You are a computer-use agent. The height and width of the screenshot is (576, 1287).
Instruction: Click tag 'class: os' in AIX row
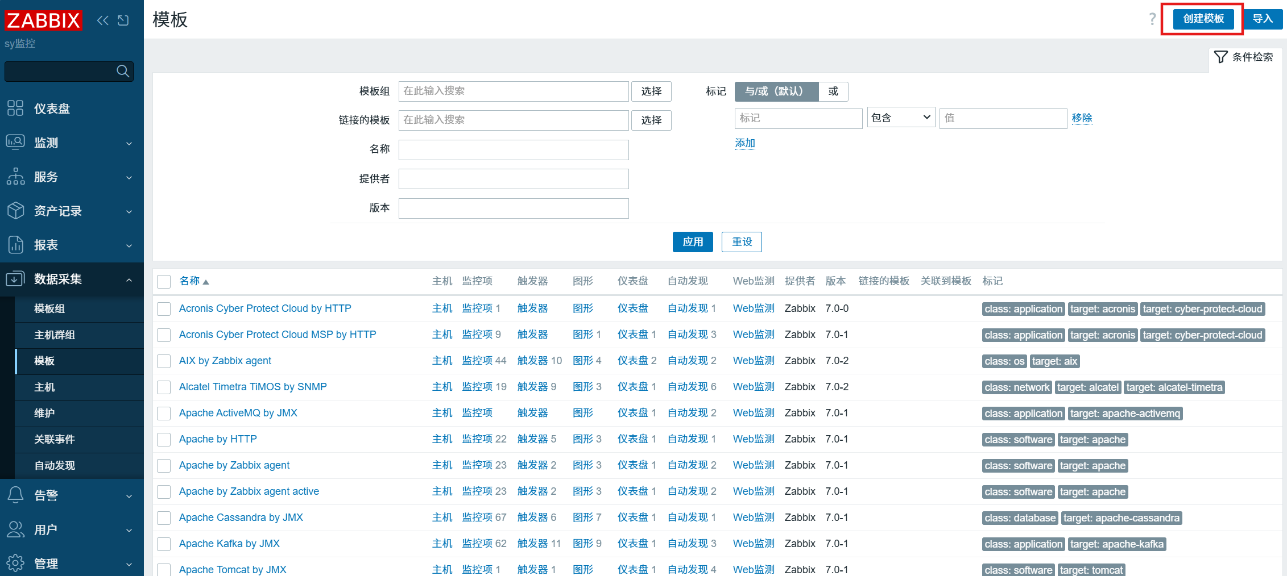pyautogui.click(x=1004, y=361)
